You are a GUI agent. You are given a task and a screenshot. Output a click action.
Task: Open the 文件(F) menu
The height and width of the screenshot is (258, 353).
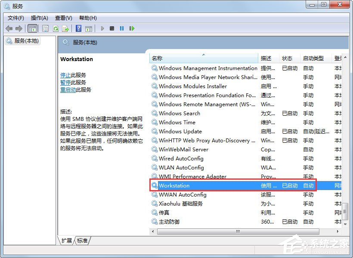15,18
